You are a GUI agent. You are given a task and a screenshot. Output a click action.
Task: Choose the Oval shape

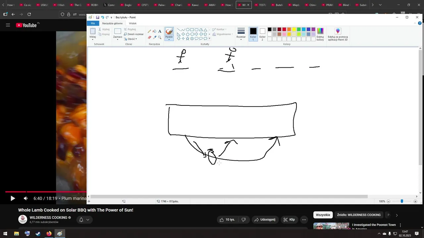[187, 30]
